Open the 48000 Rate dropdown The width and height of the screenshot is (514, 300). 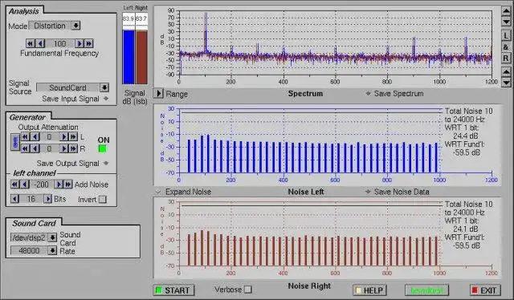(x=52, y=250)
